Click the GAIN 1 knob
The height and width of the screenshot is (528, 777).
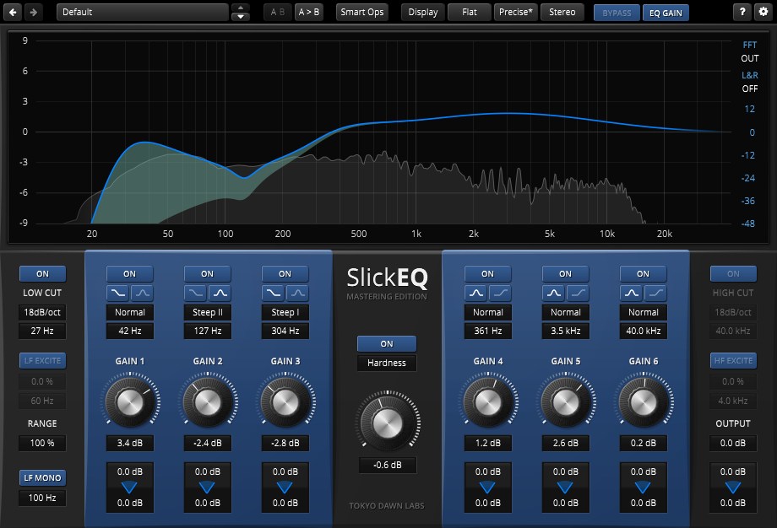129,402
